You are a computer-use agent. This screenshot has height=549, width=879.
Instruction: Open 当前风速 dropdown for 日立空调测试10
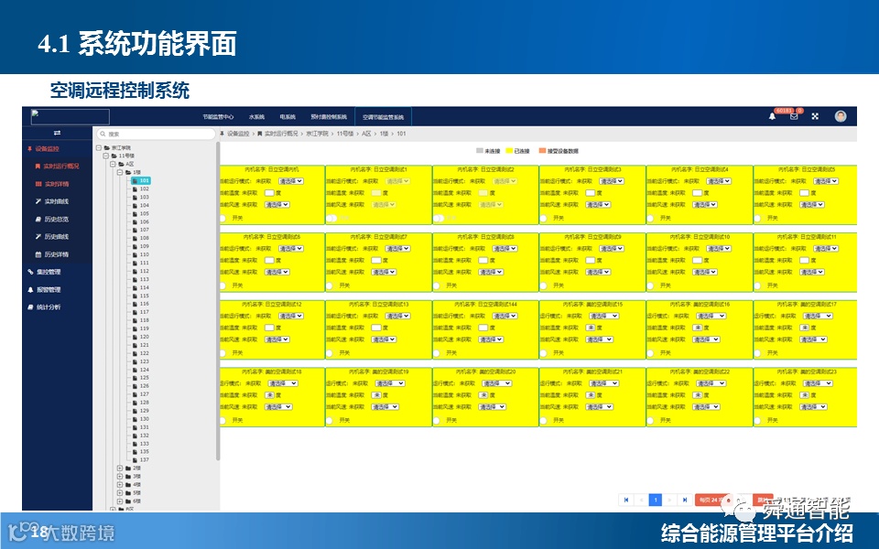click(x=705, y=272)
